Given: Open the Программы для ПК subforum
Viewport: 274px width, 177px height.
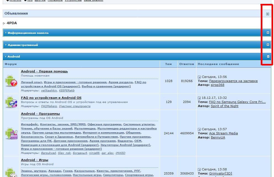Looking at the screenshot, I should coord(36,141).
